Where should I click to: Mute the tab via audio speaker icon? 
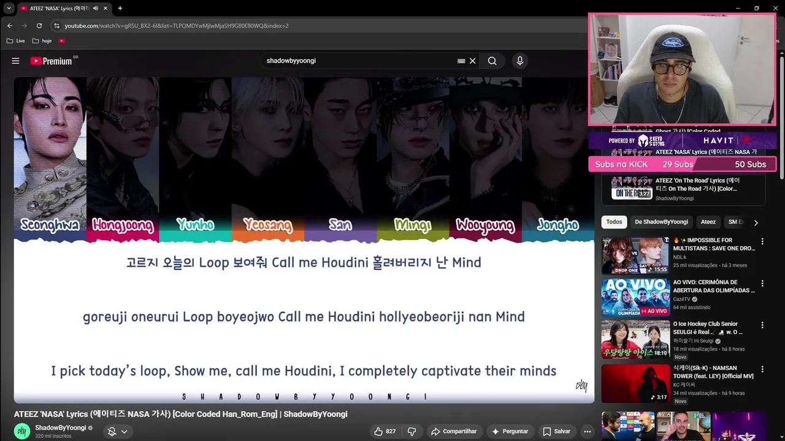[x=96, y=9]
